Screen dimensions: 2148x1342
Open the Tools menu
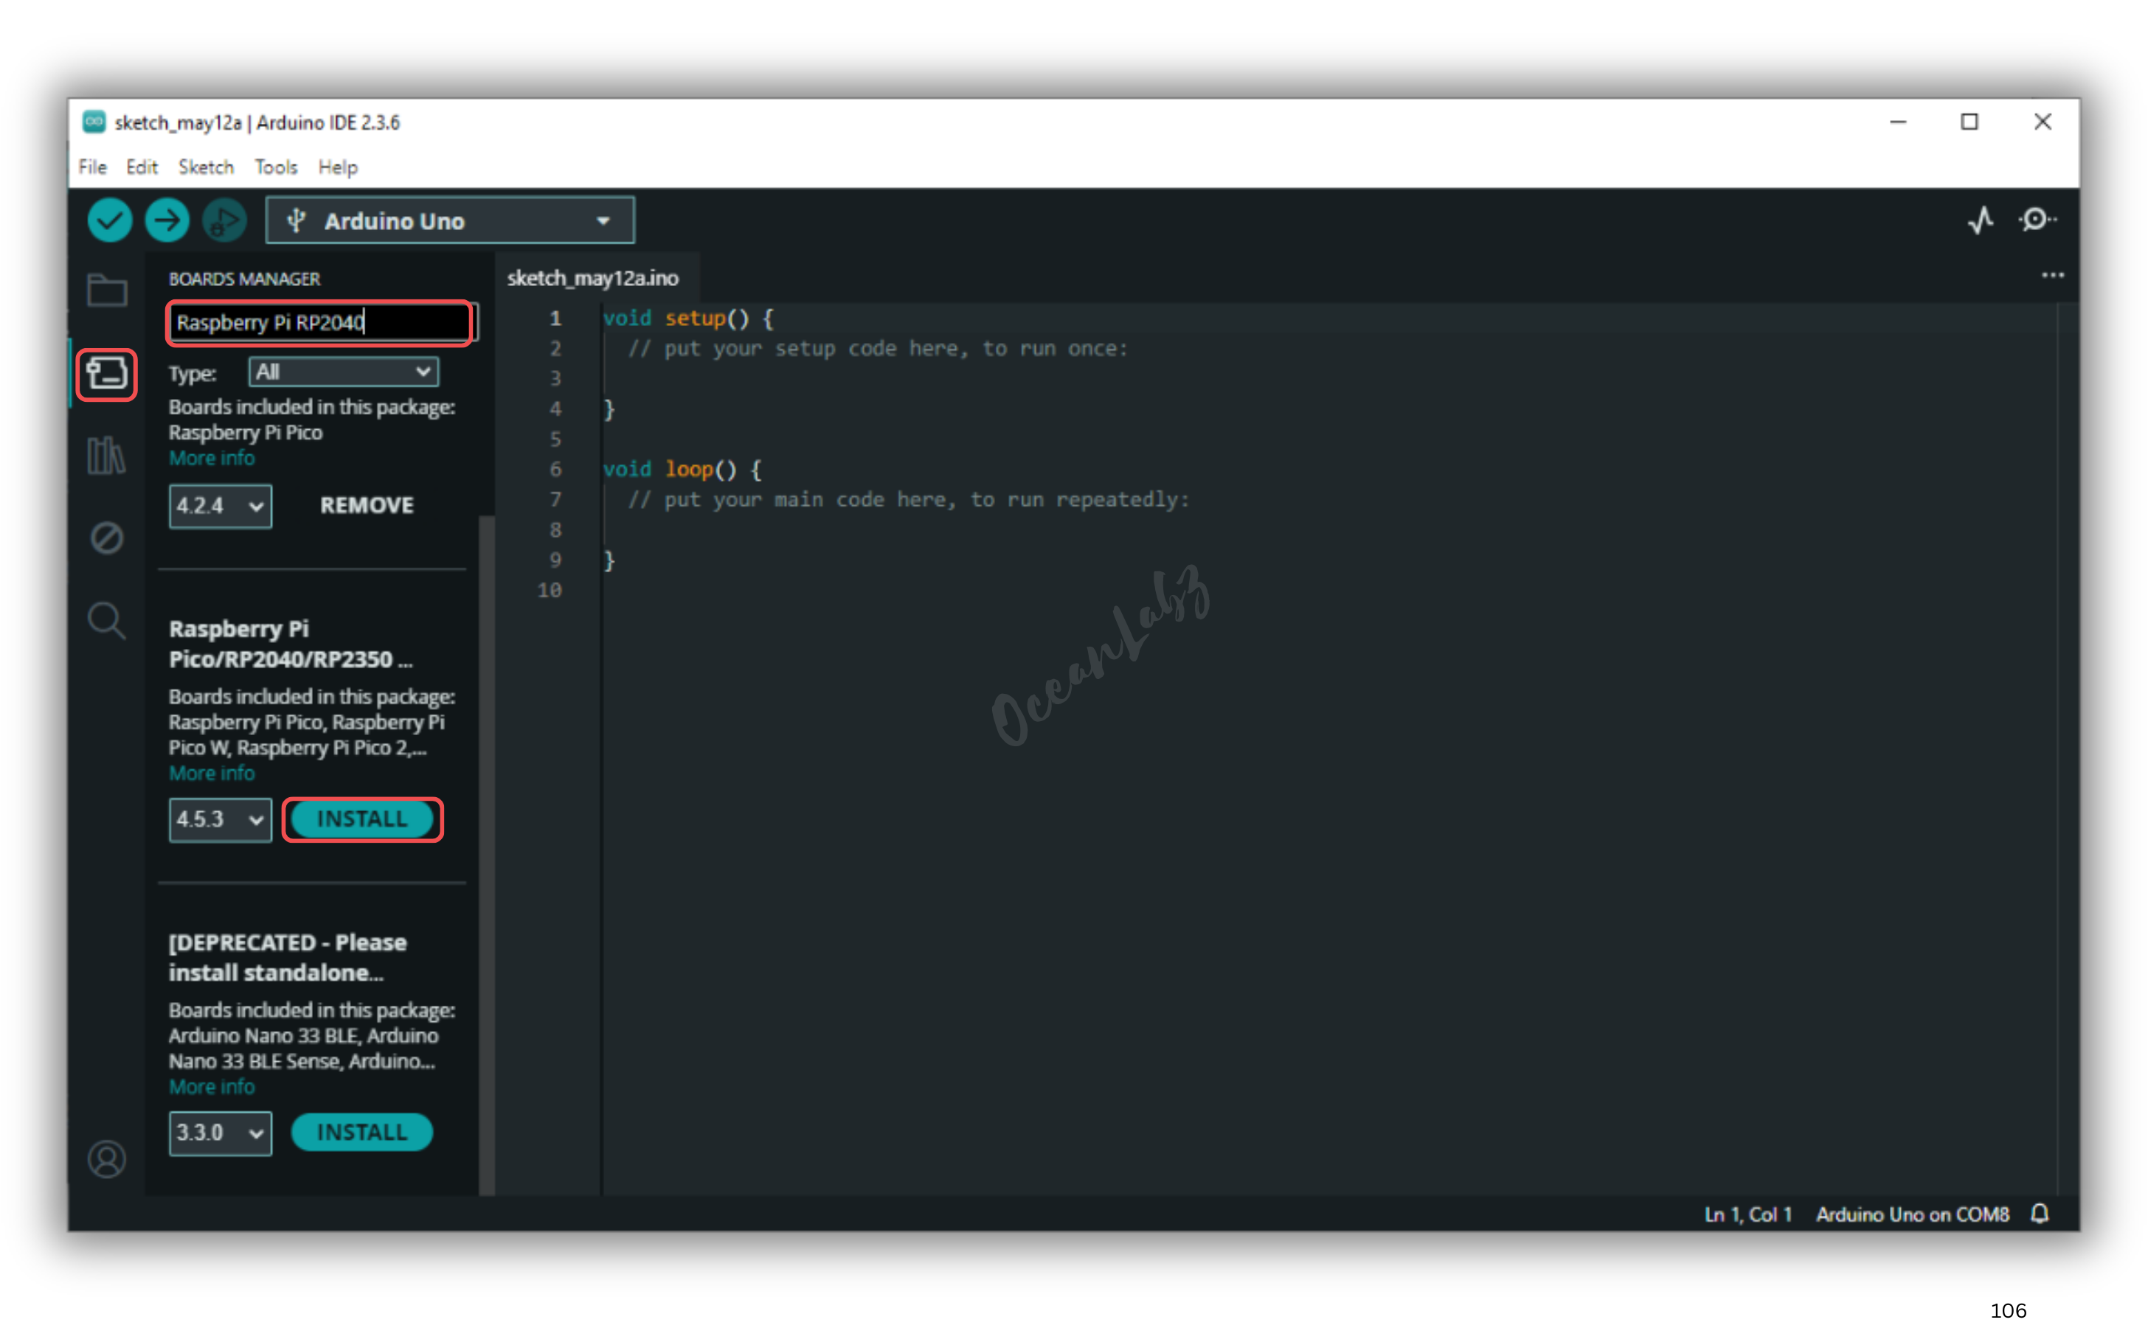pos(276,167)
